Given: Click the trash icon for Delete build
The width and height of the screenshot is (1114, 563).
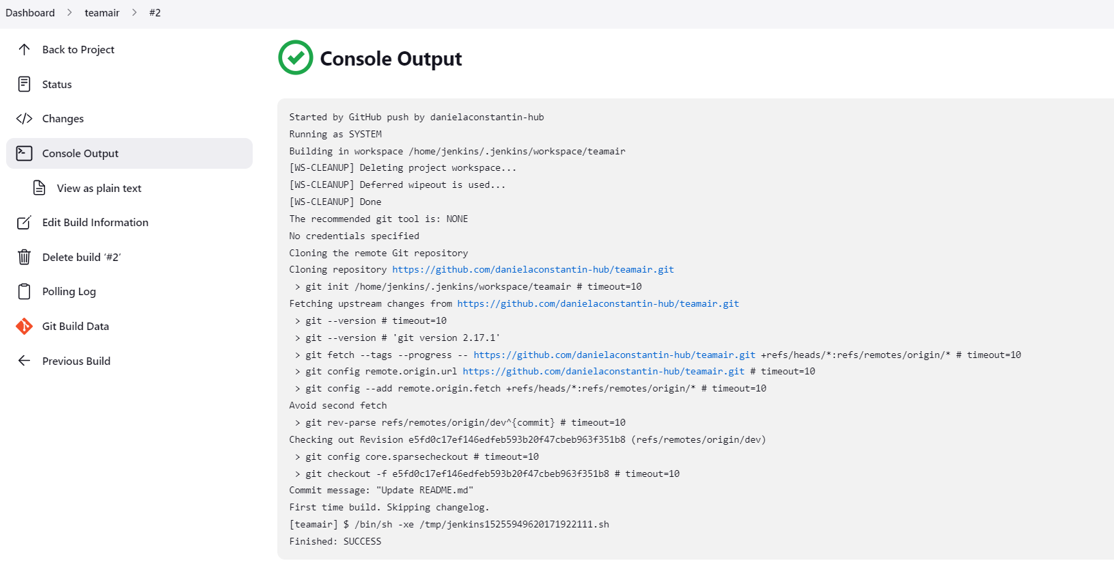Looking at the screenshot, I should coord(24,256).
